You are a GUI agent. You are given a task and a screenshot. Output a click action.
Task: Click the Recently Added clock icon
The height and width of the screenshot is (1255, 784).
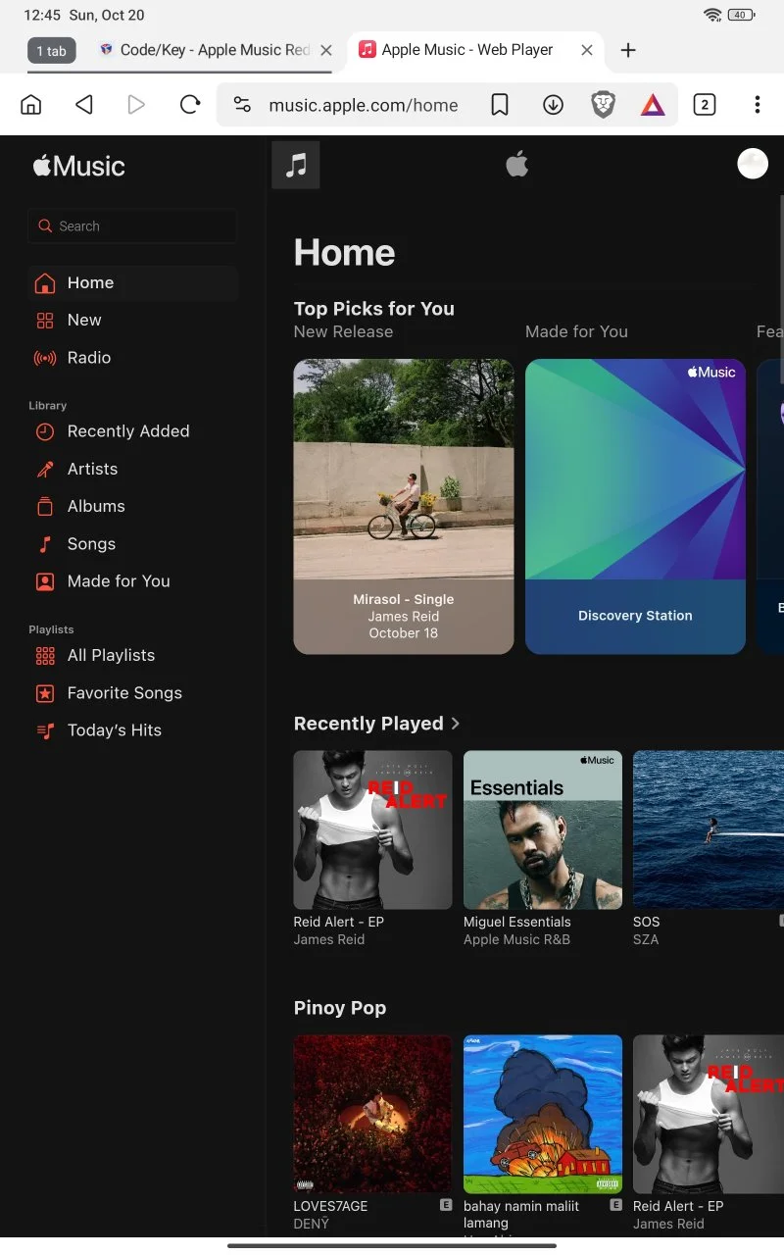[x=45, y=431]
